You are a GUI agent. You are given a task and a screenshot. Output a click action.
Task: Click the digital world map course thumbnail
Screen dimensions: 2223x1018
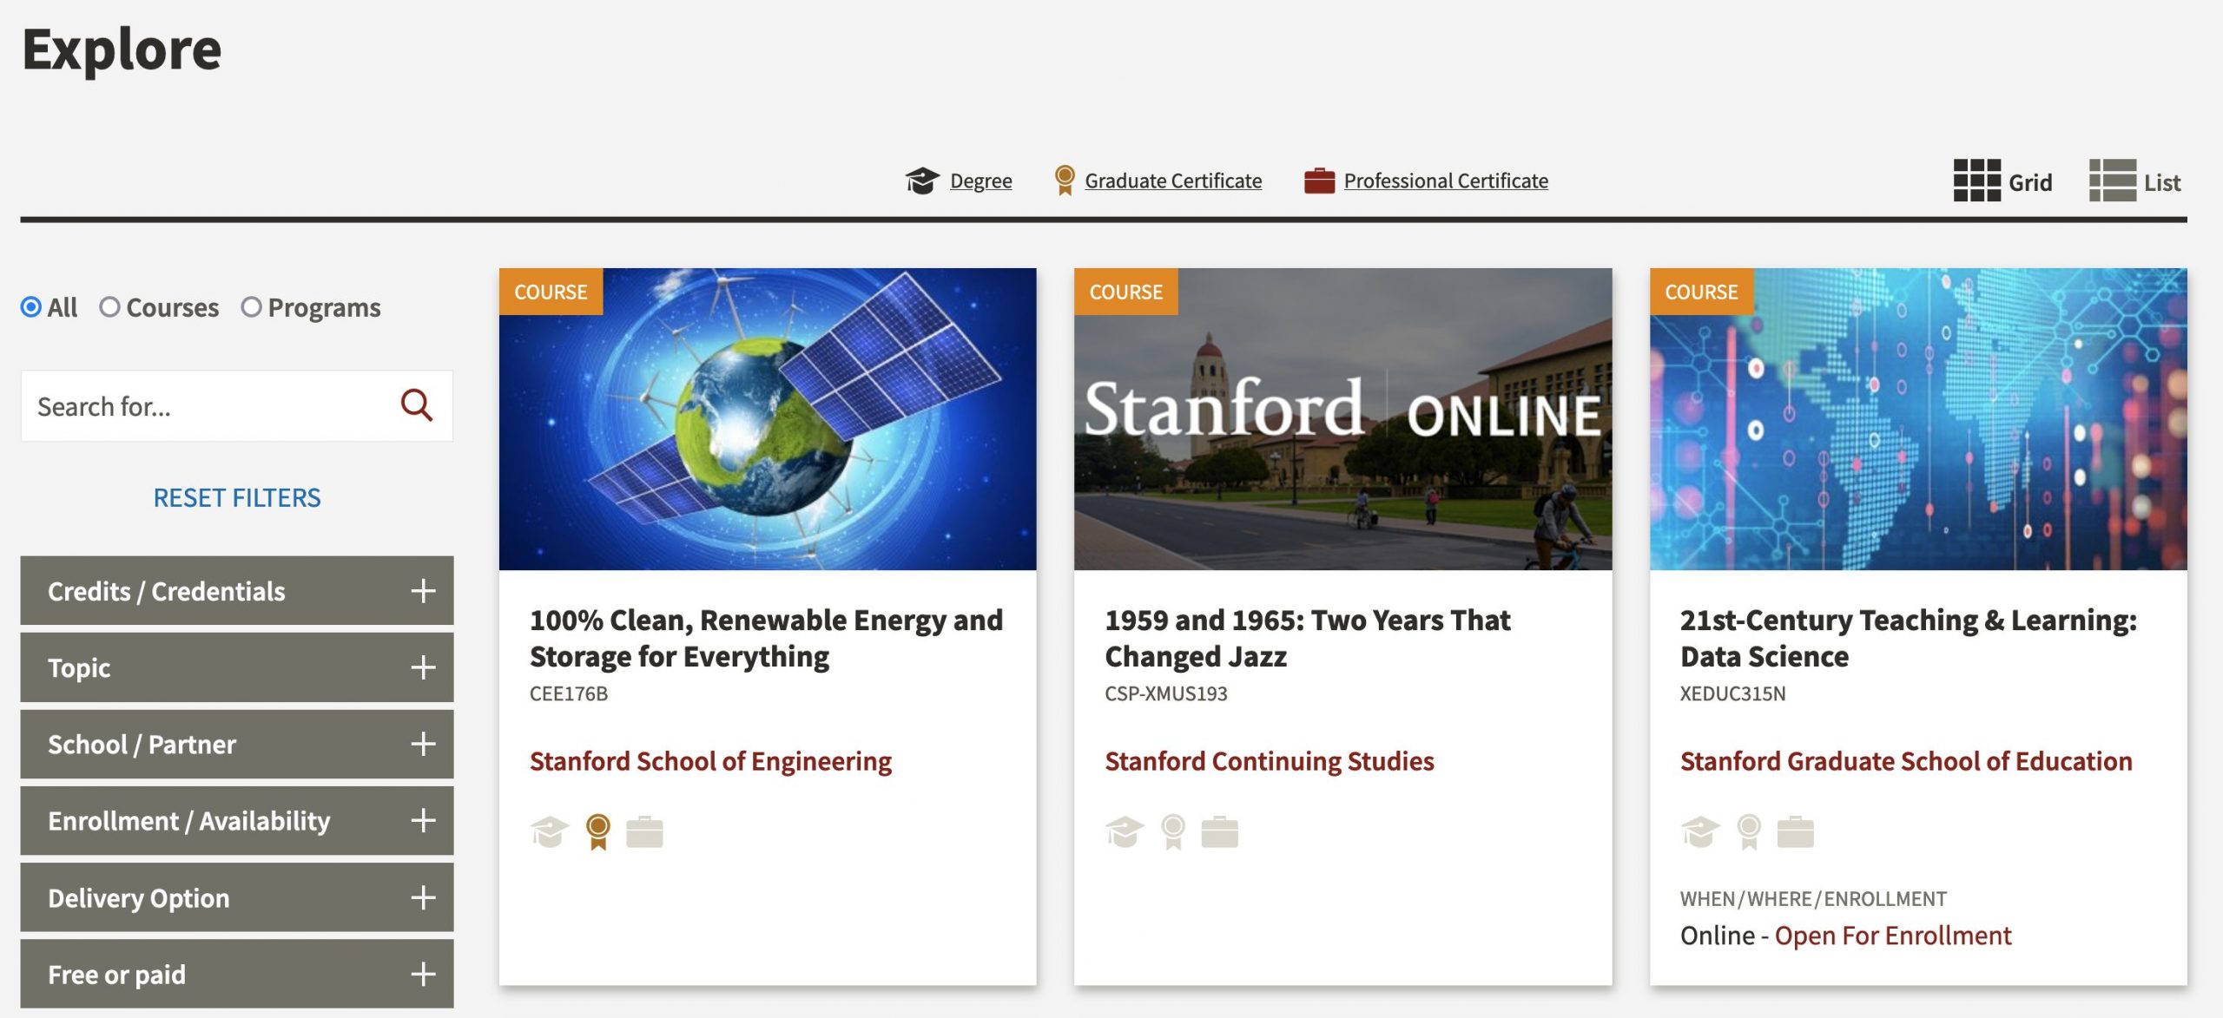[x=1918, y=419]
